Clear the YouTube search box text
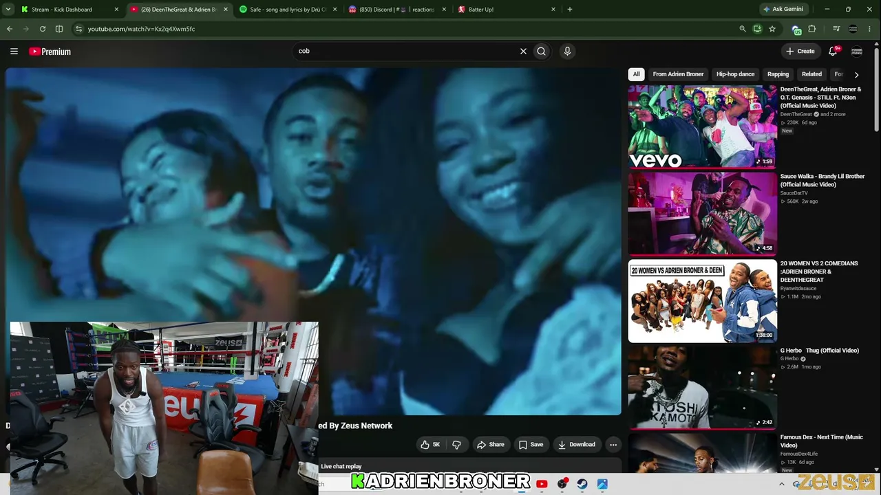Viewport: 881px width, 495px height. tap(523, 51)
